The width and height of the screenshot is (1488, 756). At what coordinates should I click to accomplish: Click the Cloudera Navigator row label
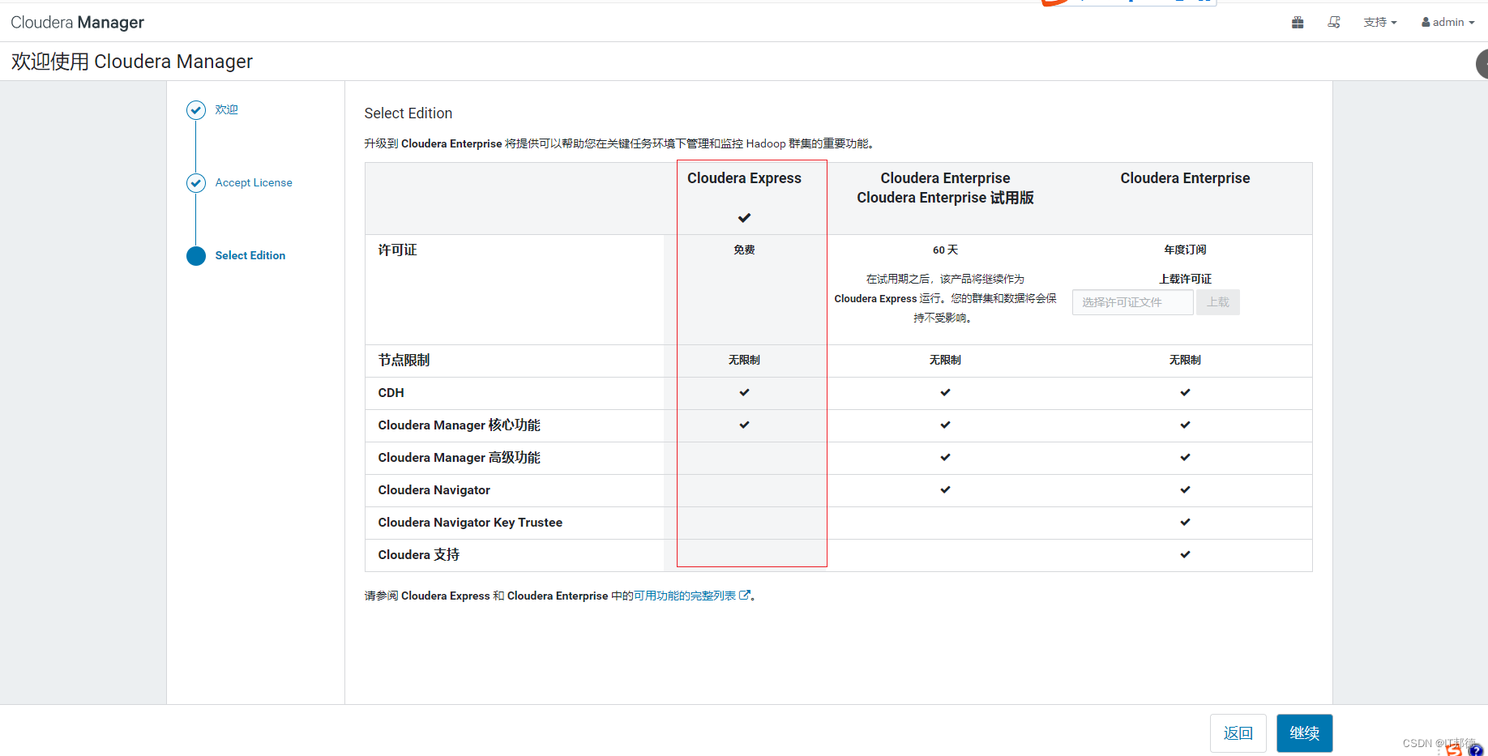coord(434,489)
